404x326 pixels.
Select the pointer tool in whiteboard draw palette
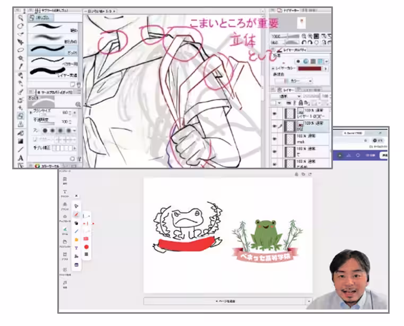click(76, 206)
